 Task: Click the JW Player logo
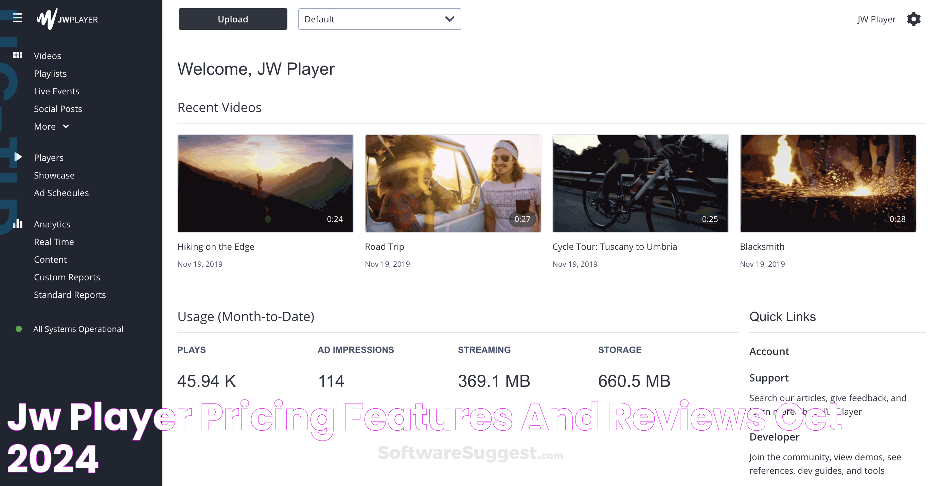pyautogui.click(x=67, y=19)
